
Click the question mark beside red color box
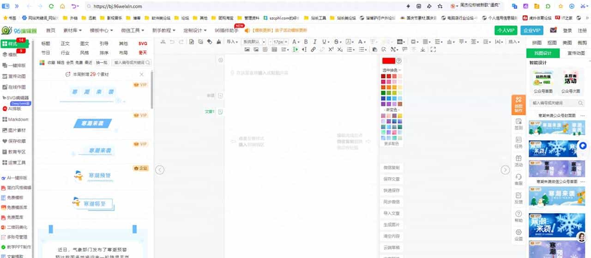tap(399, 60)
